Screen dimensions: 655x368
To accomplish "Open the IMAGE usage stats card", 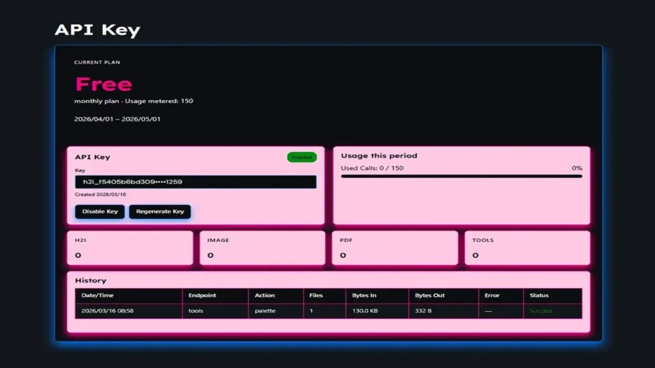I will click(x=262, y=248).
